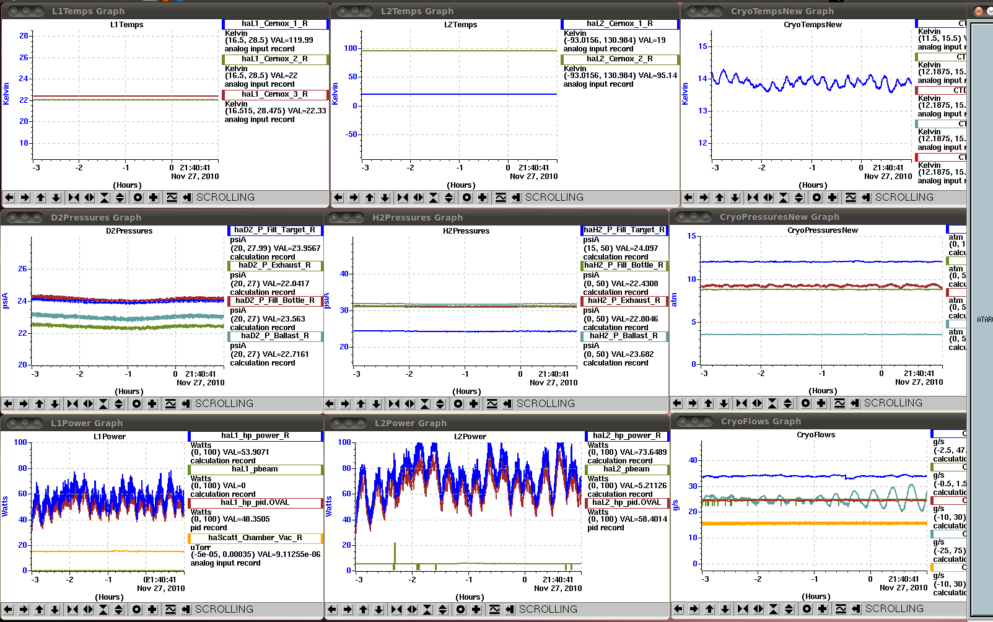Image resolution: width=993 pixels, height=622 pixels.
Task: Click up arrow in H2Pressures Graph toolbar
Action: [x=361, y=404]
